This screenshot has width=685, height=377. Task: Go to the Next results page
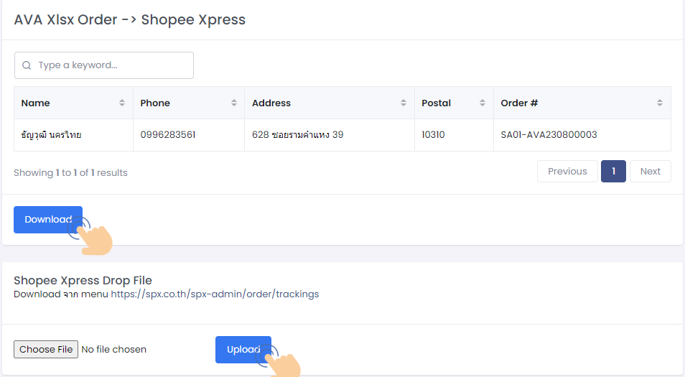click(x=650, y=172)
